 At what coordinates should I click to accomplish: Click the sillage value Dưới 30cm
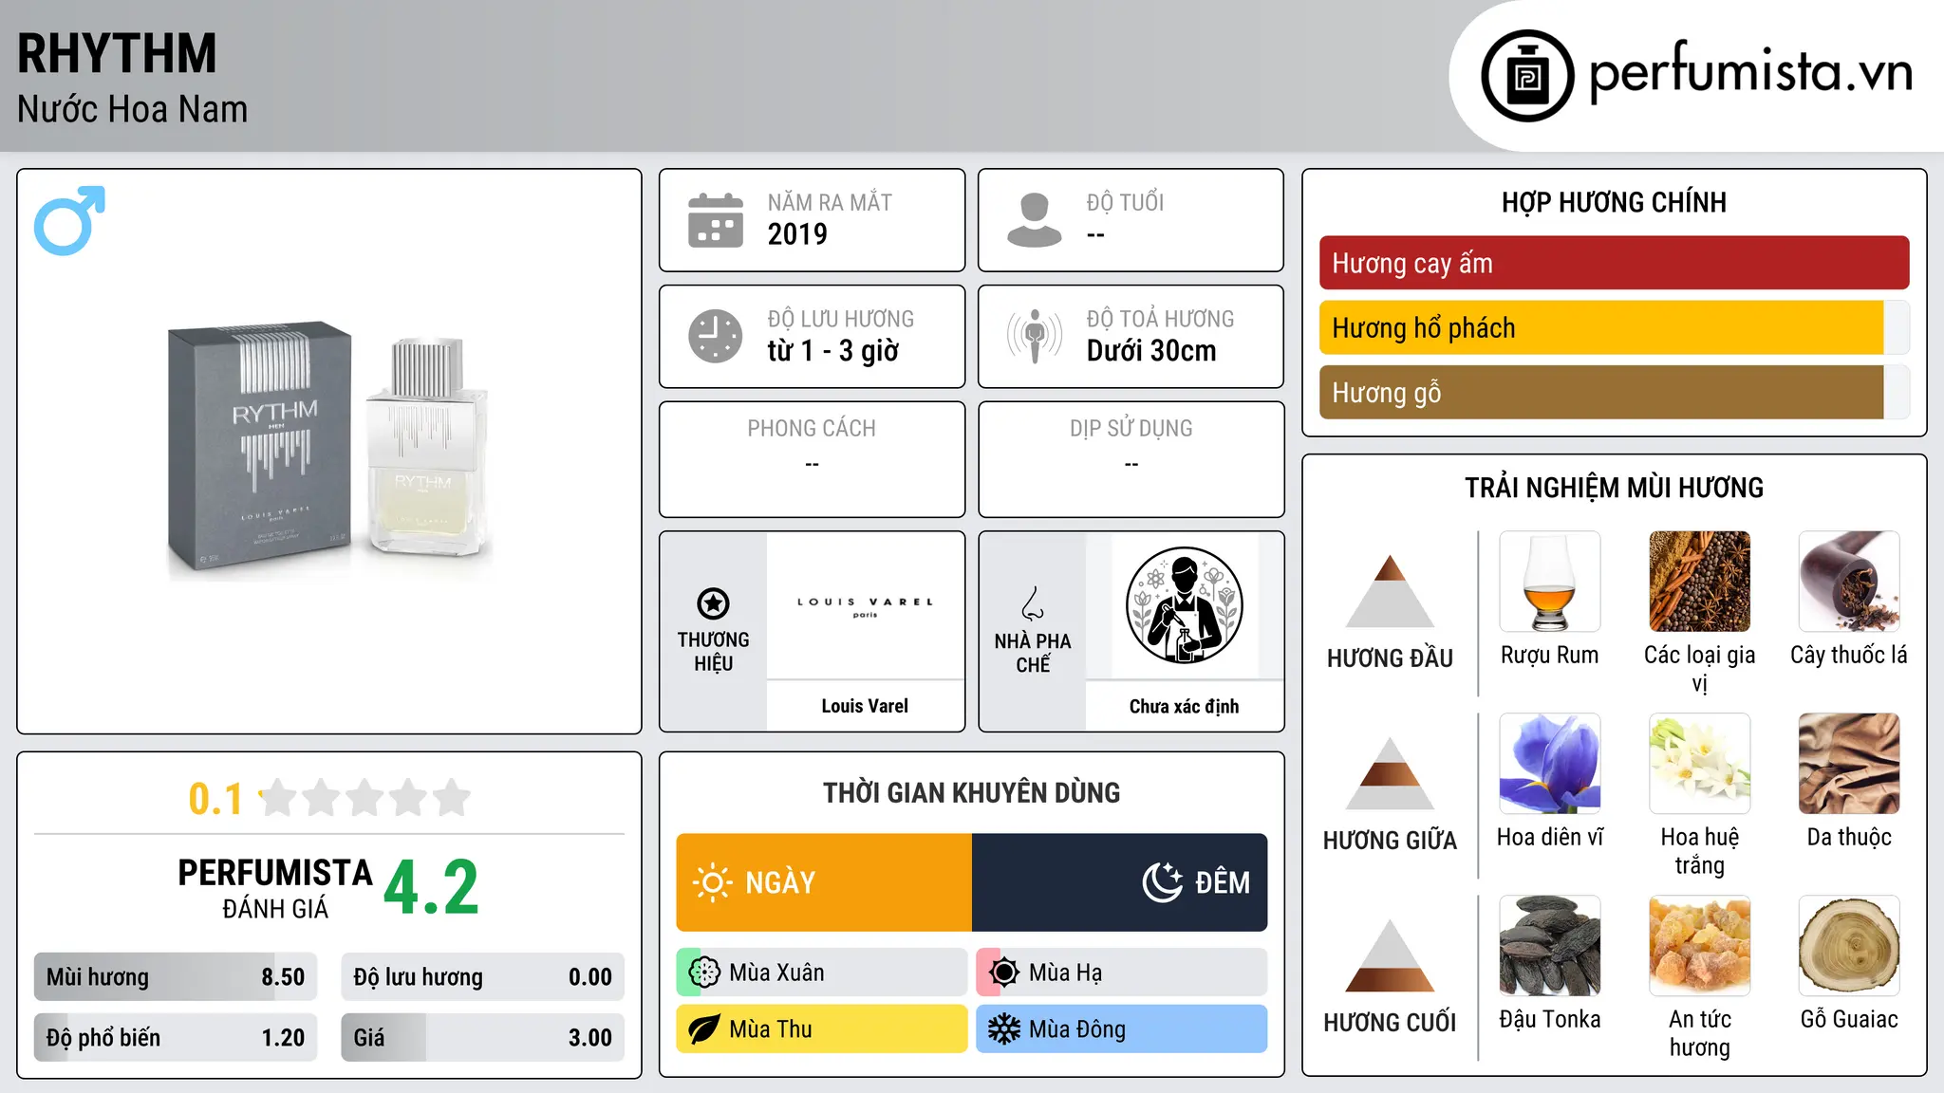[1151, 350]
